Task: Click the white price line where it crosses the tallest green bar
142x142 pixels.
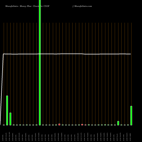Action: coord(40,54)
